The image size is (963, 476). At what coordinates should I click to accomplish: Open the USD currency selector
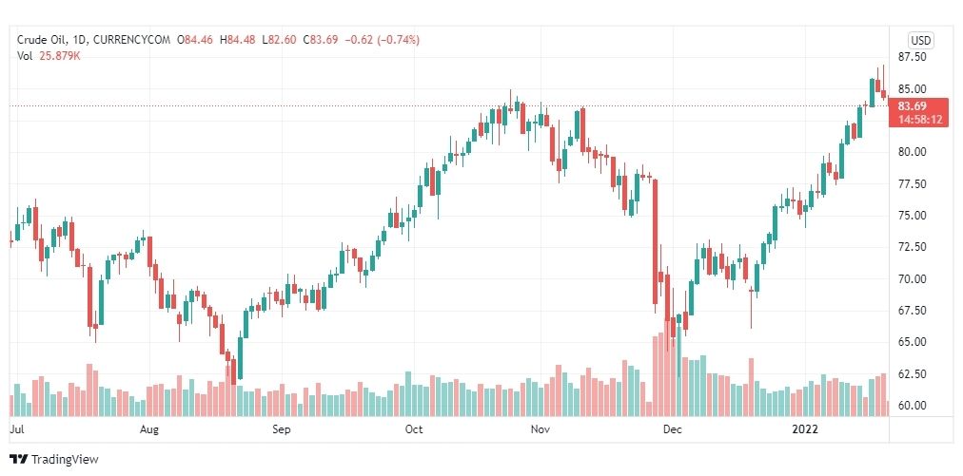coord(920,41)
